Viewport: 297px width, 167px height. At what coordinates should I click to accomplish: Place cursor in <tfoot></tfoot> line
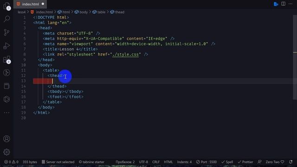click(65, 97)
